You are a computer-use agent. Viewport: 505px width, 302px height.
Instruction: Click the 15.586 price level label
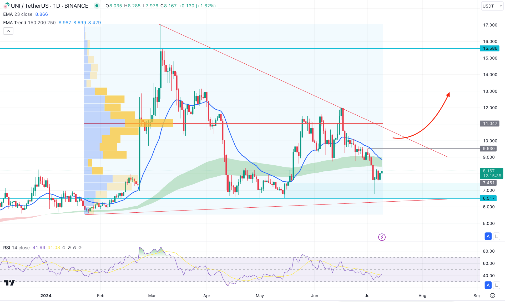(x=490, y=48)
